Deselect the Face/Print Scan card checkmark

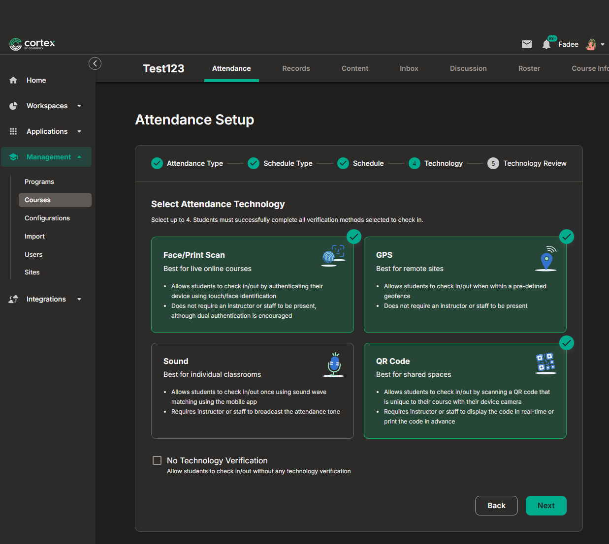coord(354,237)
